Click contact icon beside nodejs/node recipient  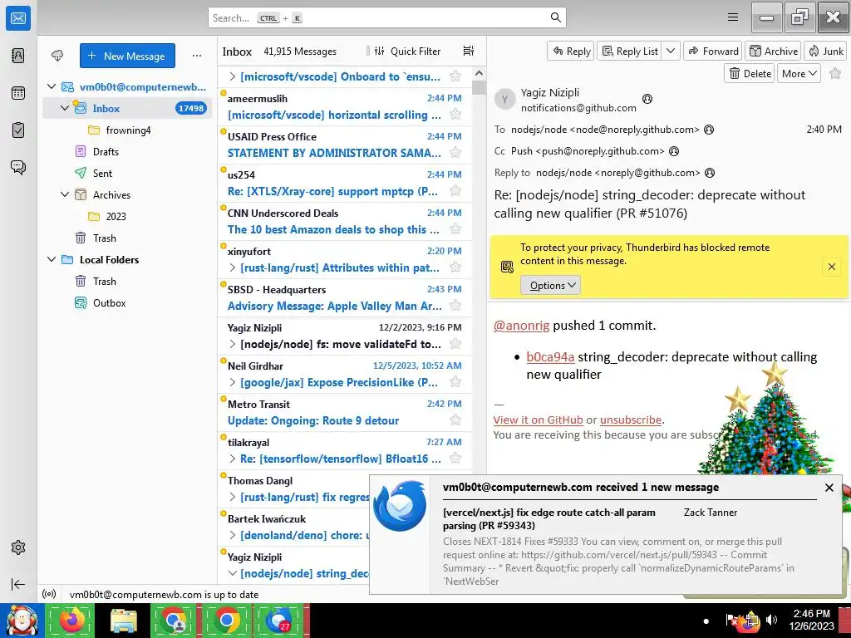pos(709,129)
